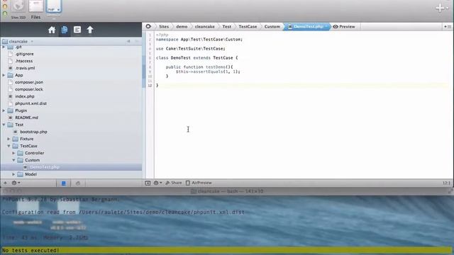The image size is (454, 255).
Task: Select the Files browser icon in the sidebar
Action: click(x=65, y=30)
